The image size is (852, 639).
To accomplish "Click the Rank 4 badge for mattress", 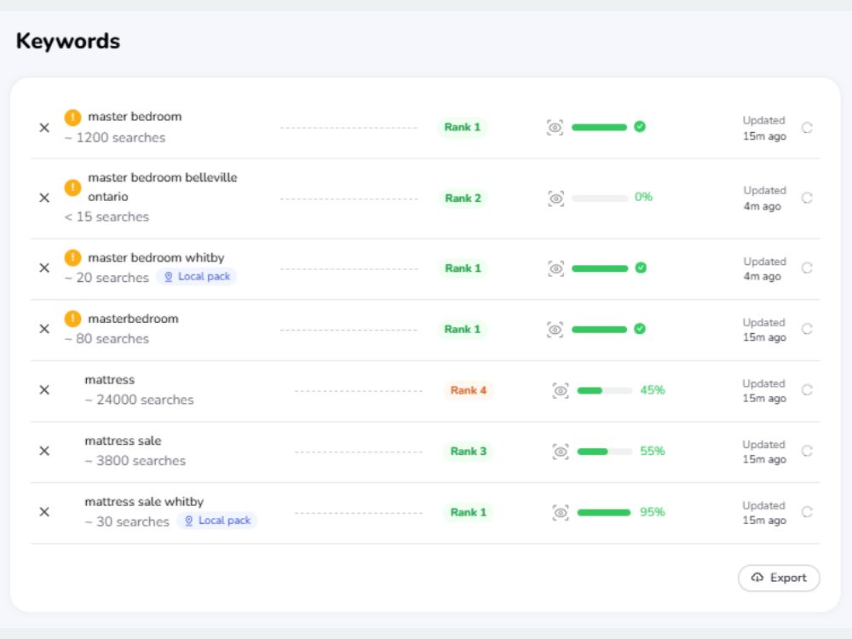I will pos(468,390).
